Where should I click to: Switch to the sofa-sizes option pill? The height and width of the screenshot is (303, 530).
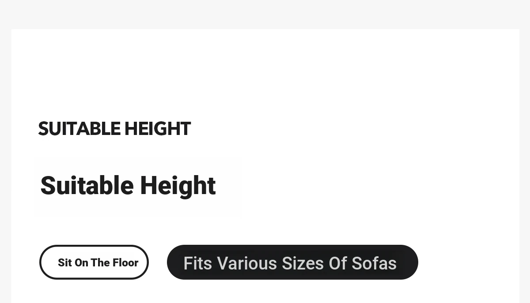[x=292, y=262]
